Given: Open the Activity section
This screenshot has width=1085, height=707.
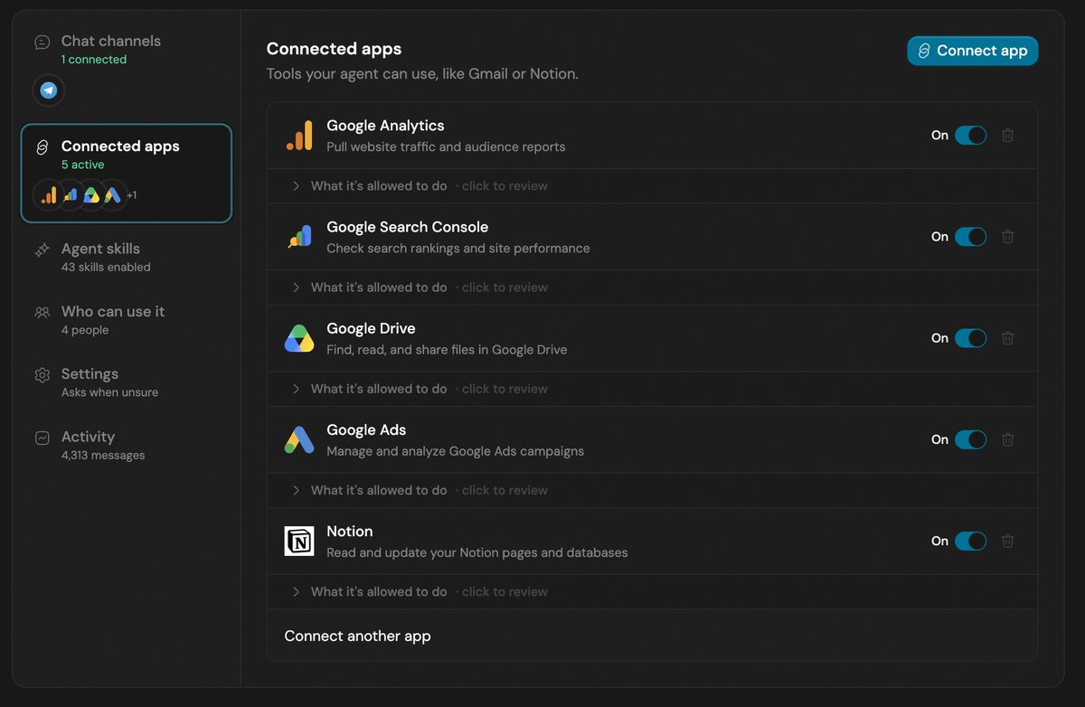Looking at the screenshot, I should pyautogui.click(x=126, y=445).
